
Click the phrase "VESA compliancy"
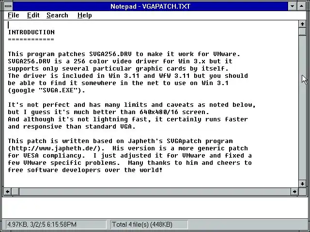tap(54, 156)
